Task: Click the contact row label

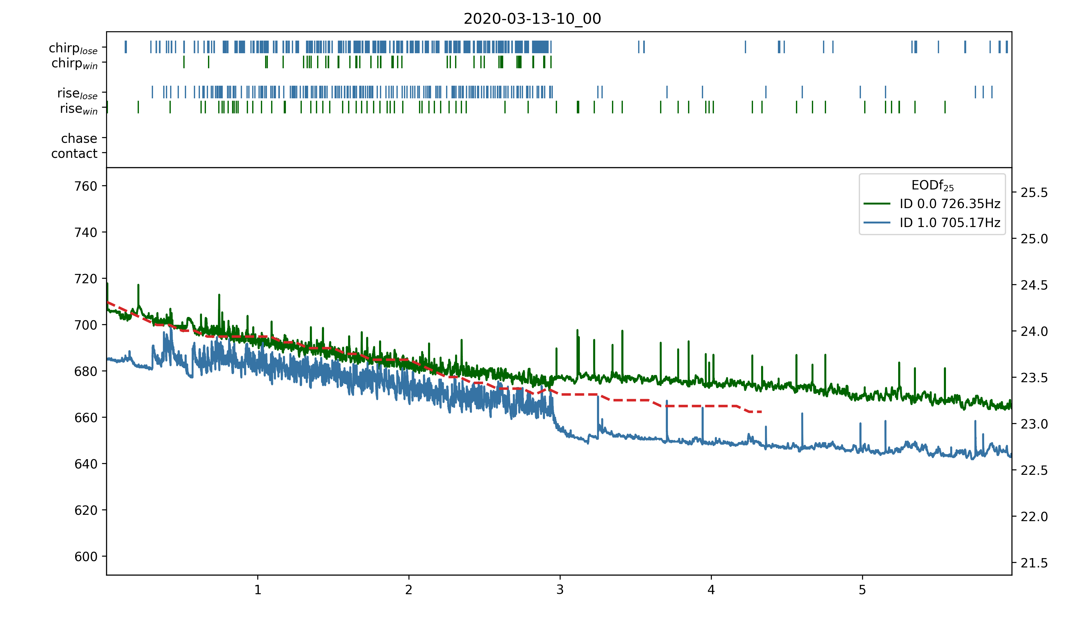Action: 75,153
